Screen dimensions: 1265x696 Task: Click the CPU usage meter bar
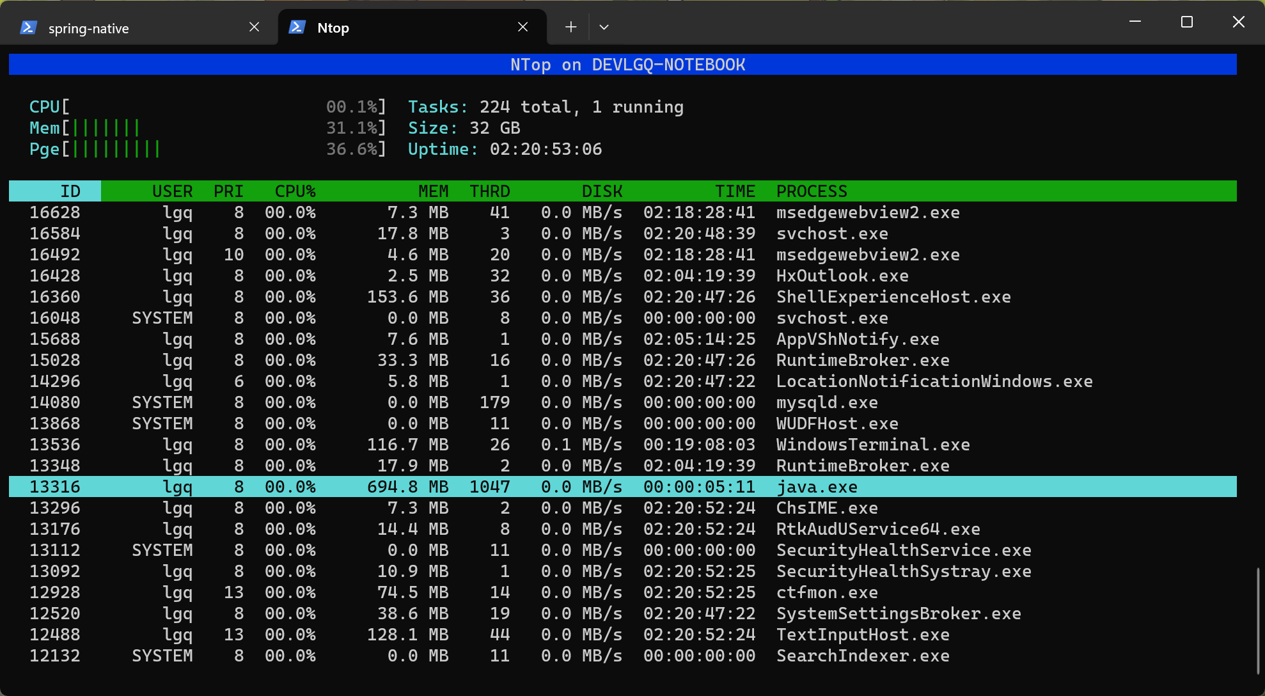(208, 107)
